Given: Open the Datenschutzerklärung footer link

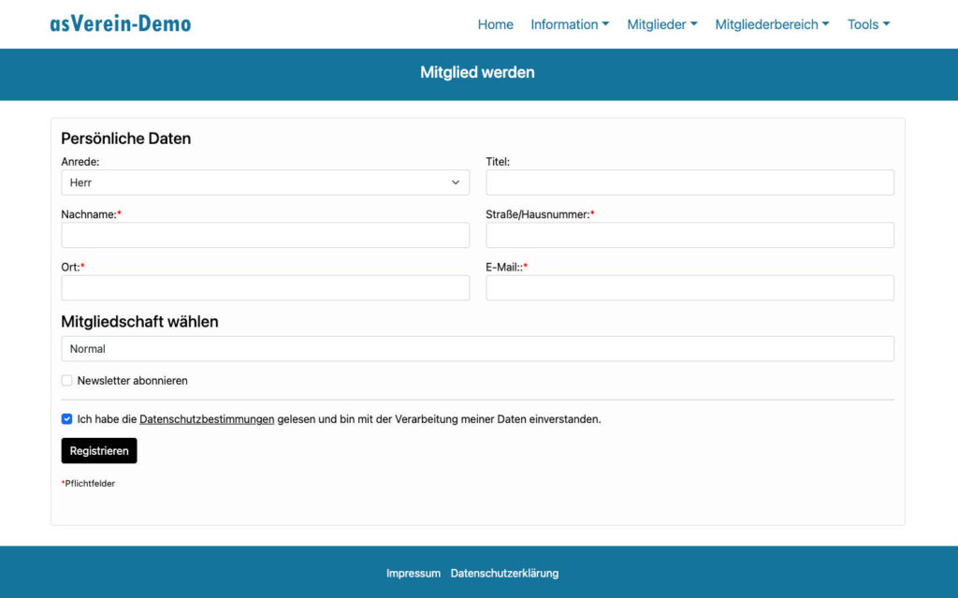Looking at the screenshot, I should tap(504, 574).
